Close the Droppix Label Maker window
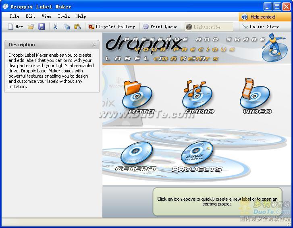293x228 pixels. 286,7
